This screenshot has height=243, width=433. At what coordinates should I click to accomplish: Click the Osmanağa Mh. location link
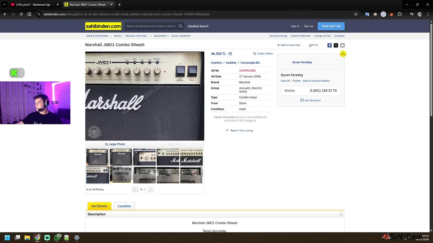tap(250, 63)
